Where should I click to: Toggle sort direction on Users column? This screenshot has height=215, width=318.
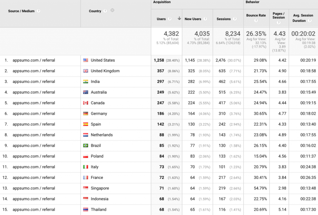point(179,18)
